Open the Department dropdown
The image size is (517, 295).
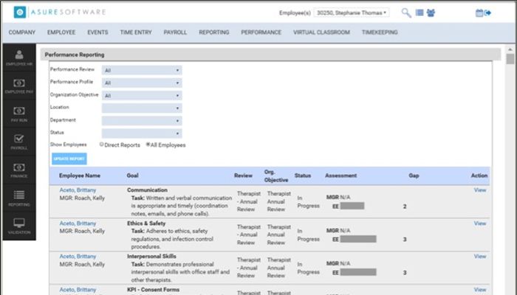(142, 121)
